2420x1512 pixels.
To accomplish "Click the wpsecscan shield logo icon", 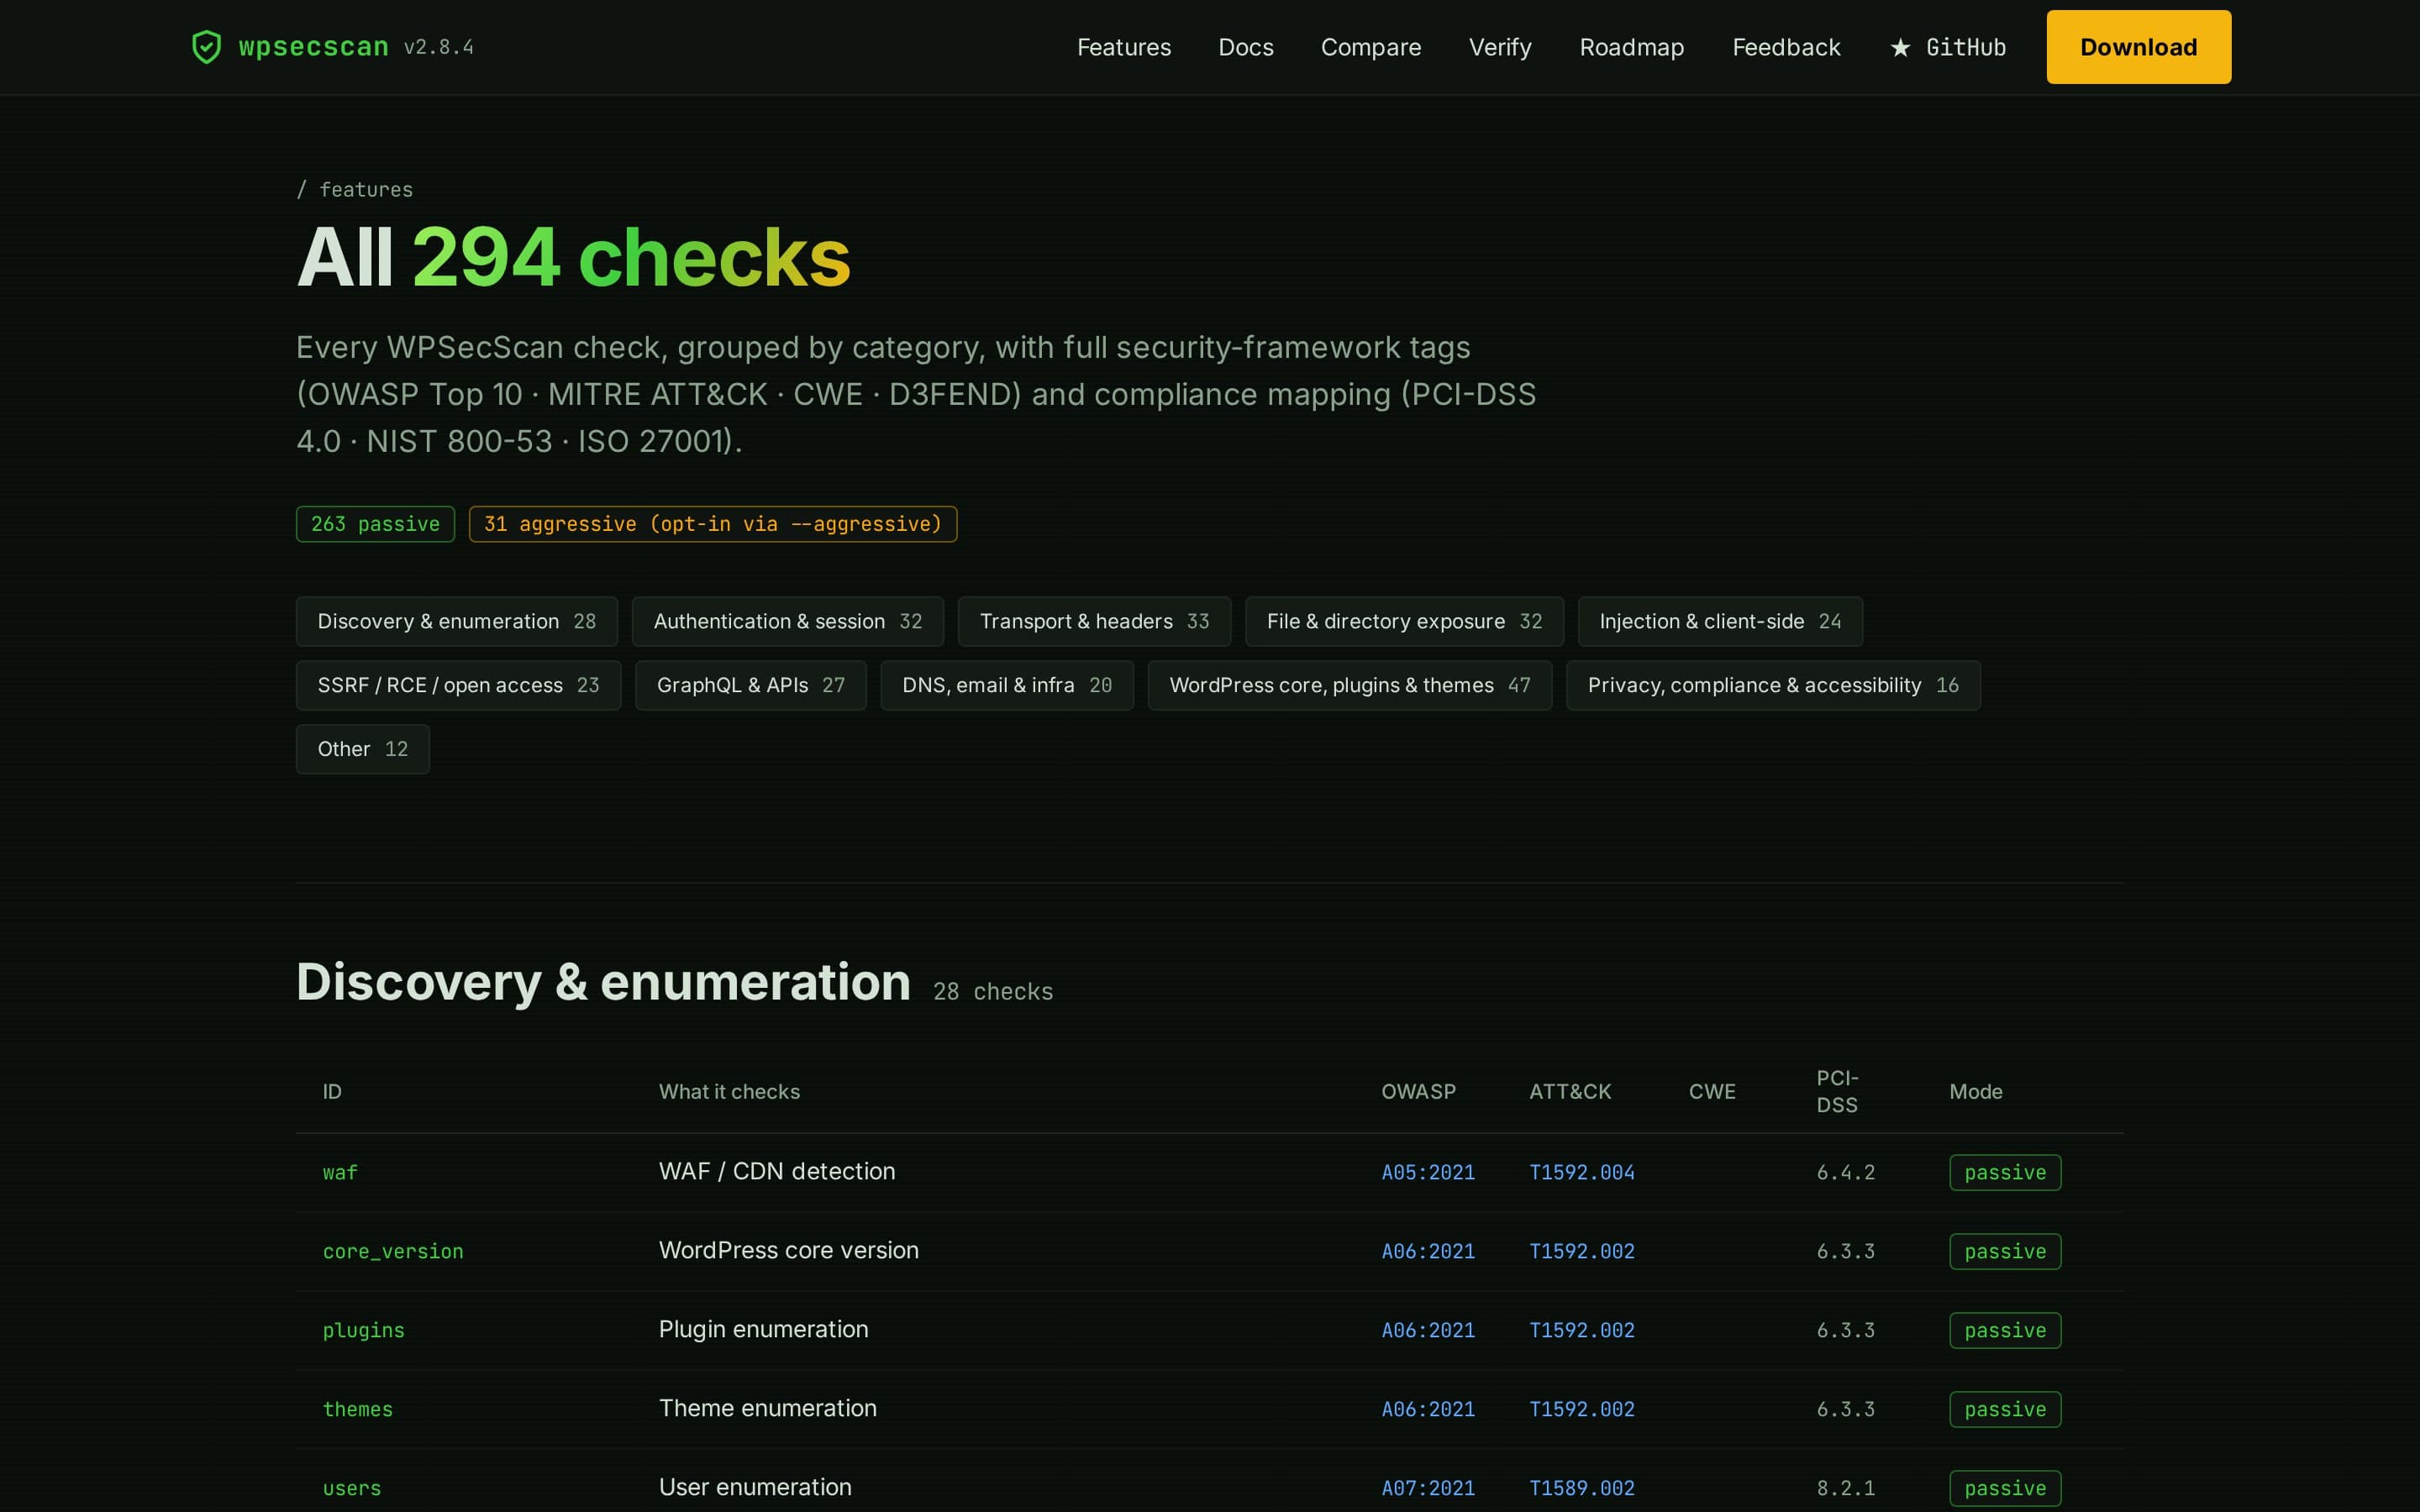I will point(206,47).
